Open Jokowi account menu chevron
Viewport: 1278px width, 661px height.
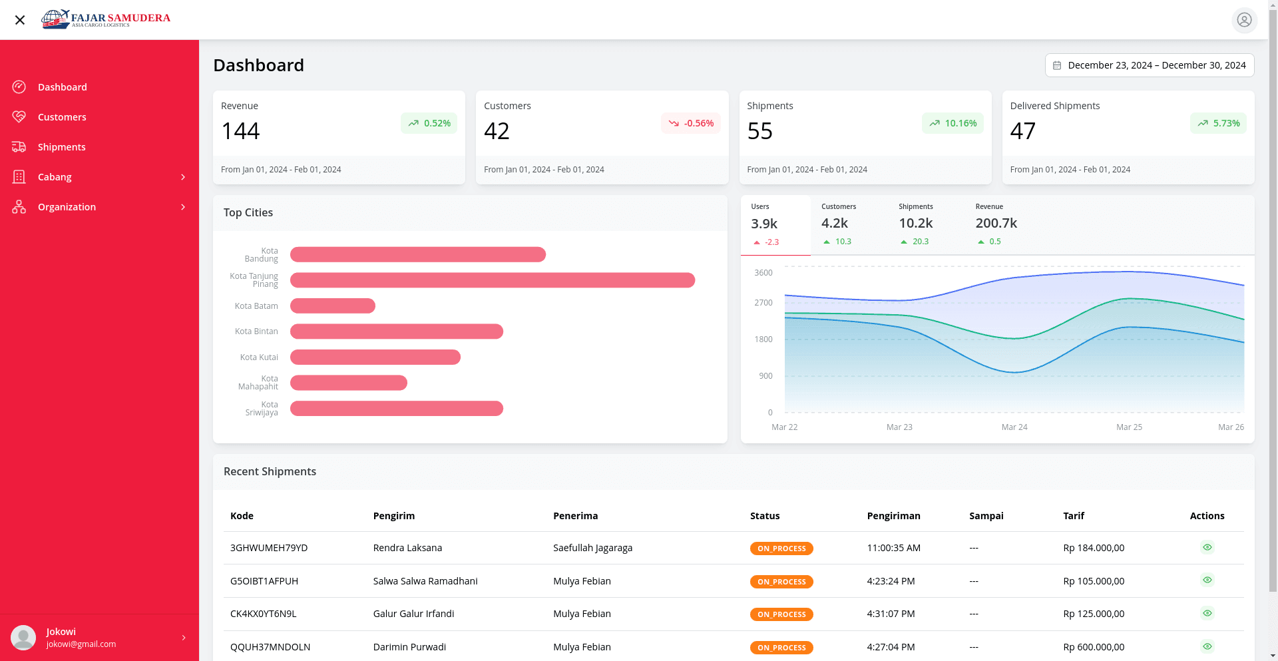[x=184, y=638]
